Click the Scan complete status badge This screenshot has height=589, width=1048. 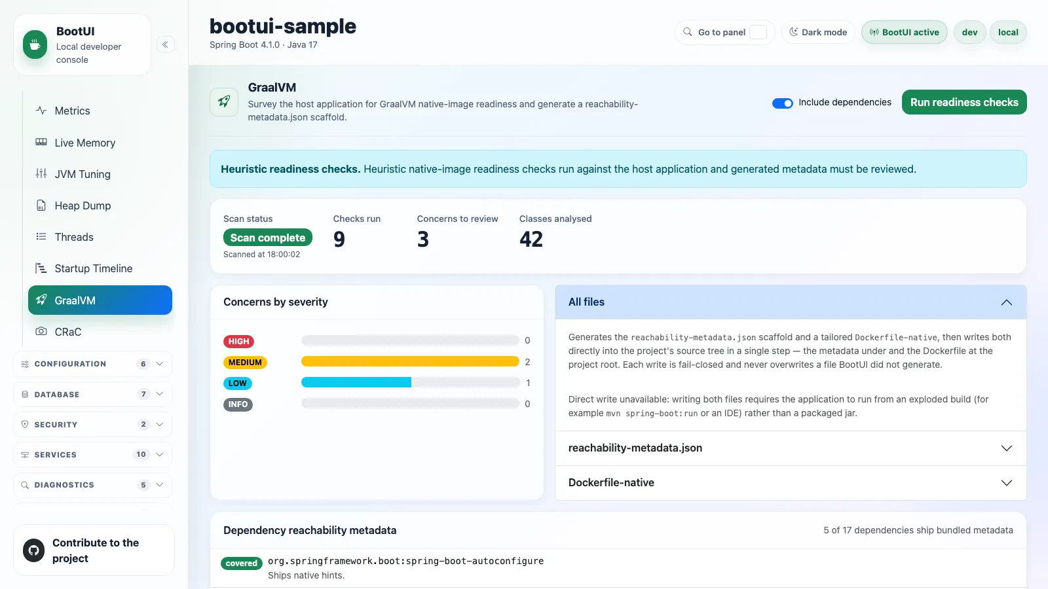[268, 238]
